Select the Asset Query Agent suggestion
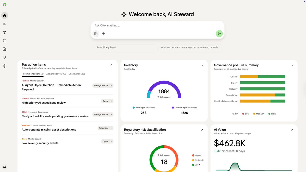Screen dimensions: 306x172 (125, 48)
